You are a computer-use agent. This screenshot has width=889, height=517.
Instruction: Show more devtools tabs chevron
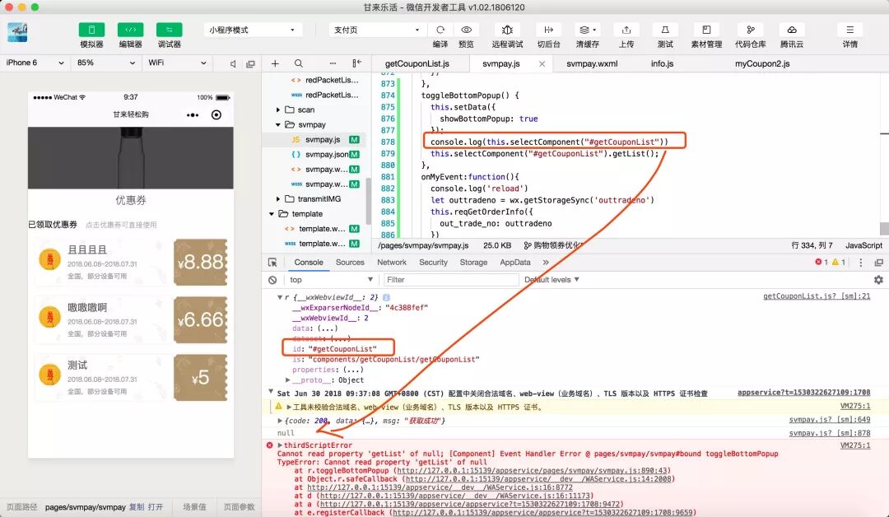[546, 263]
